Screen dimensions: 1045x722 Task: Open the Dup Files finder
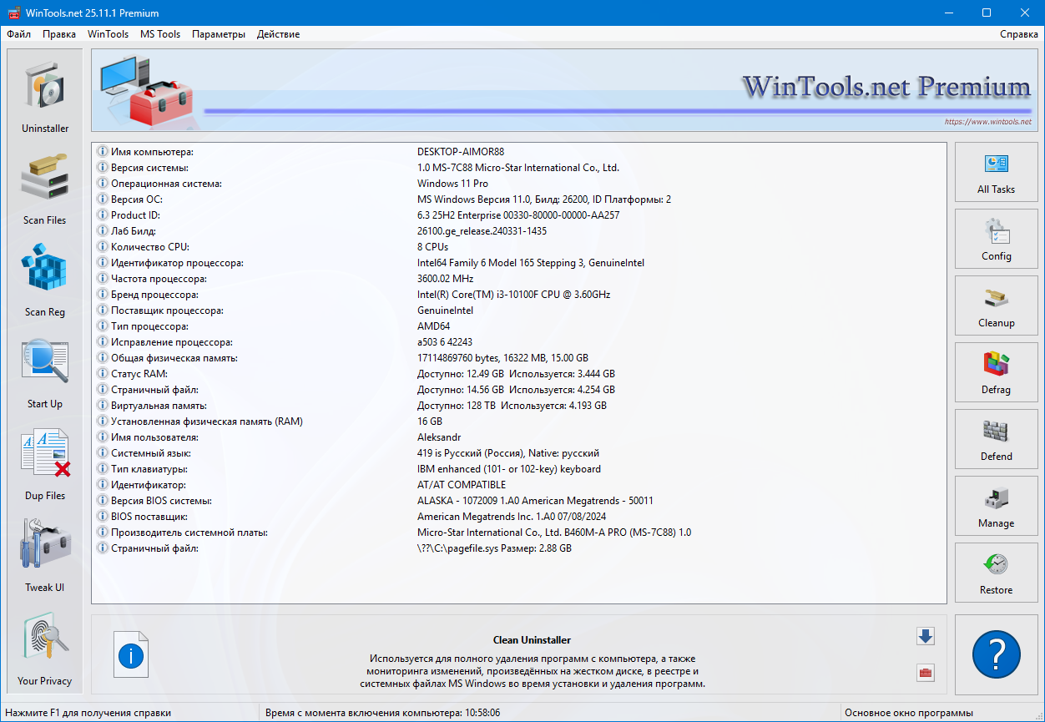click(45, 463)
